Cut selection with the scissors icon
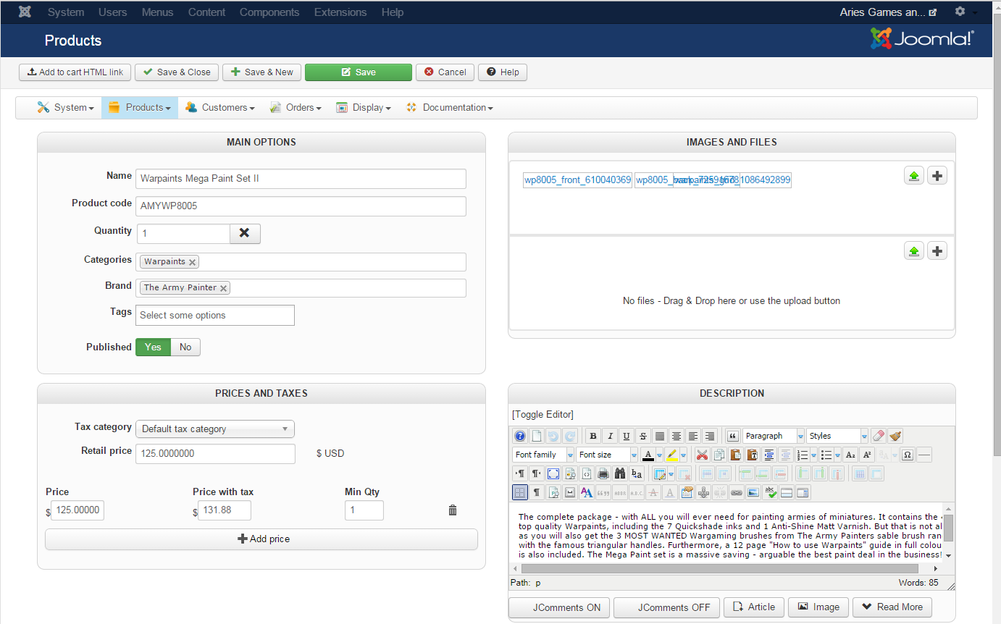 click(702, 455)
